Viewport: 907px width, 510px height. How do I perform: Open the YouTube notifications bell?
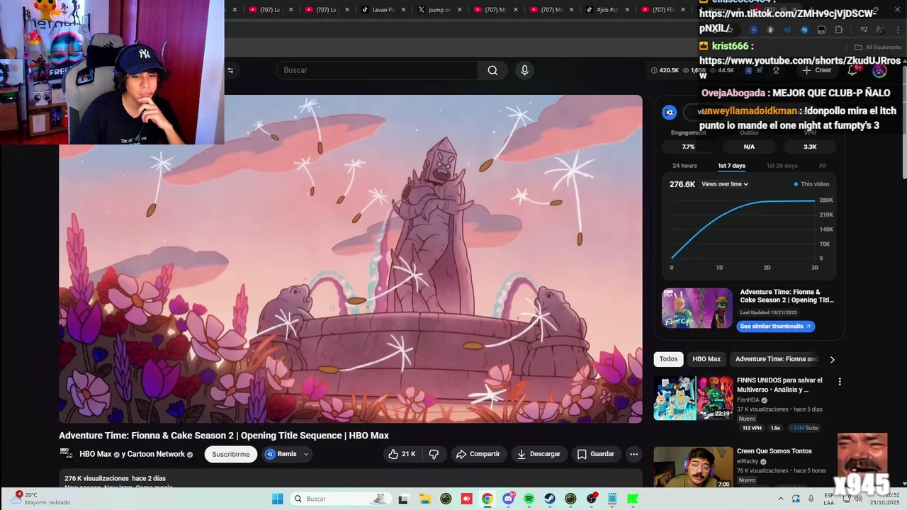[x=854, y=70]
